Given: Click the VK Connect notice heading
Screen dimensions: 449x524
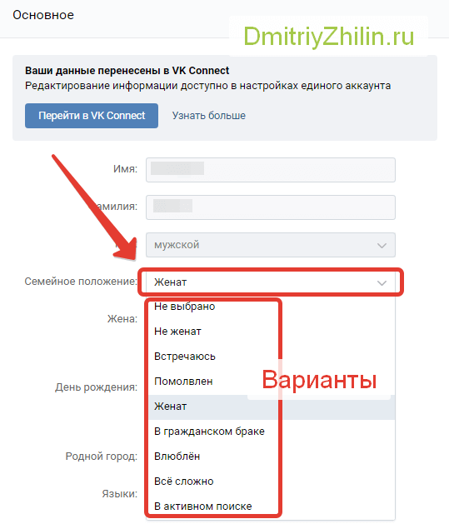Looking at the screenshot, I should 127,71.
